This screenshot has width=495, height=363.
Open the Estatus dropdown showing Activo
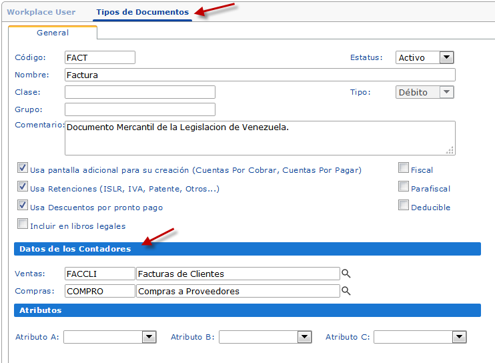424,57
